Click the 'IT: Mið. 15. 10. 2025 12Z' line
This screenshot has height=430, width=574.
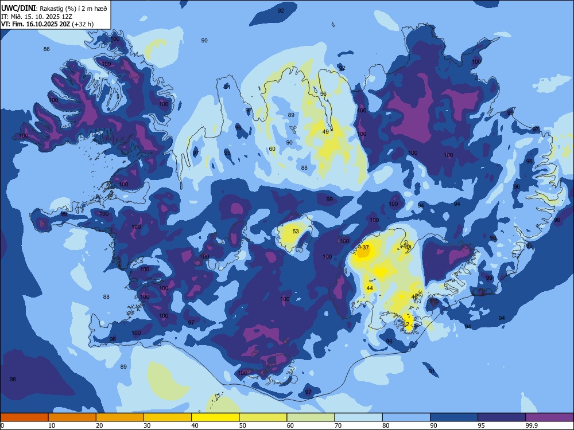click(36, 17)
